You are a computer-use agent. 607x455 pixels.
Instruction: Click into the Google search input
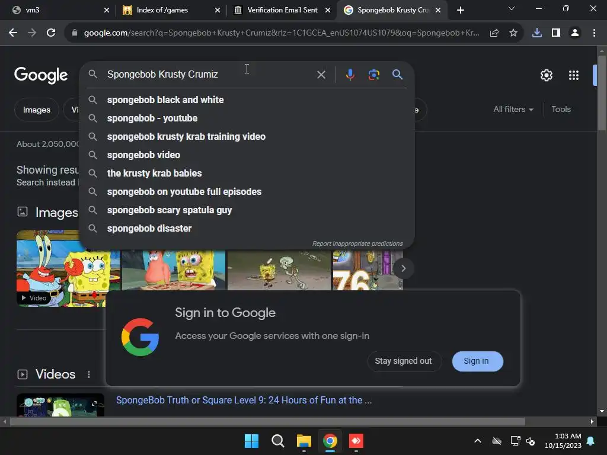pyautogui.click(x=209, y=74)
